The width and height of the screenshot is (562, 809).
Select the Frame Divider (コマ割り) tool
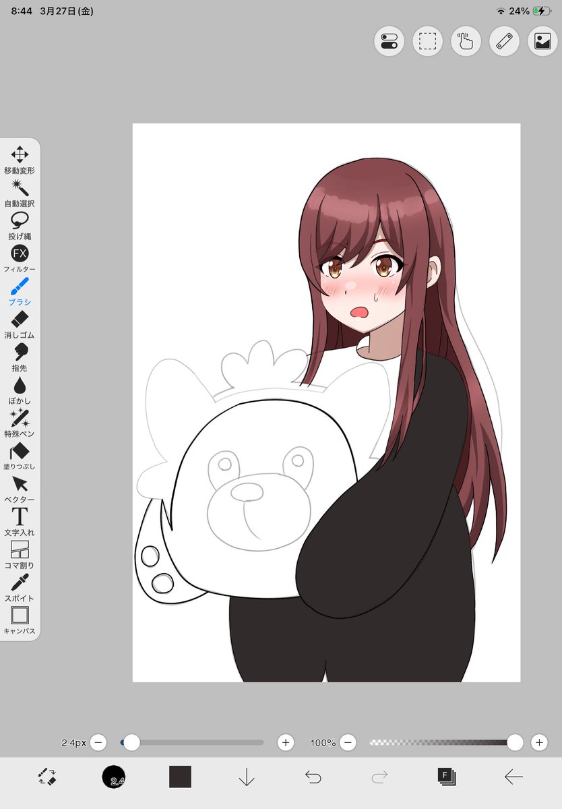[20, 554]
